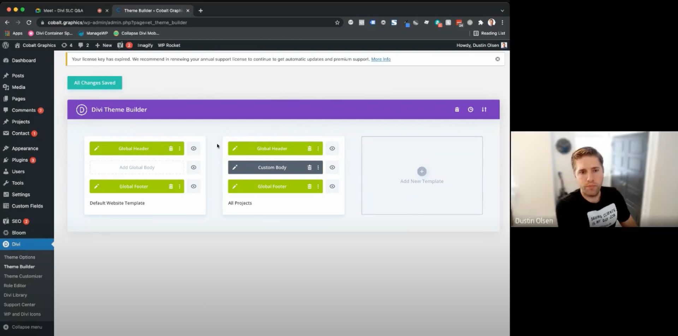Open Theme Customizer in Divi submenu
678x336 pixels.
pyautogui.click(x=23, y=276)
